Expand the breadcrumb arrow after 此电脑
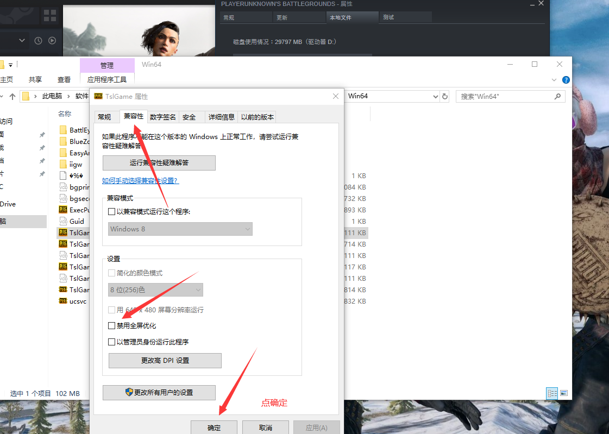This screenshot has height=434, width=609. pos(69,96)
